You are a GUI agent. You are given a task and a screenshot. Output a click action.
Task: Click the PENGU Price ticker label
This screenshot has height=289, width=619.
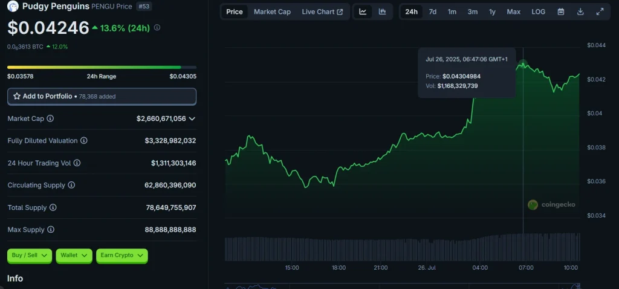pyautogui.click(x=112, y=6)
